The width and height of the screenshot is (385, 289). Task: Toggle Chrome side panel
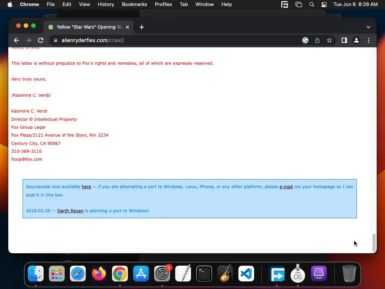[344, 40]
